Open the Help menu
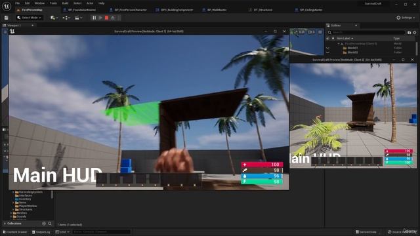Screen dimensions: 420x236 coord(101,3)
